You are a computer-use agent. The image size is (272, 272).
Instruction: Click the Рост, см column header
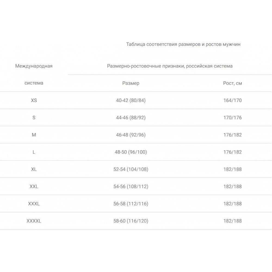click(x=233, y=83)
